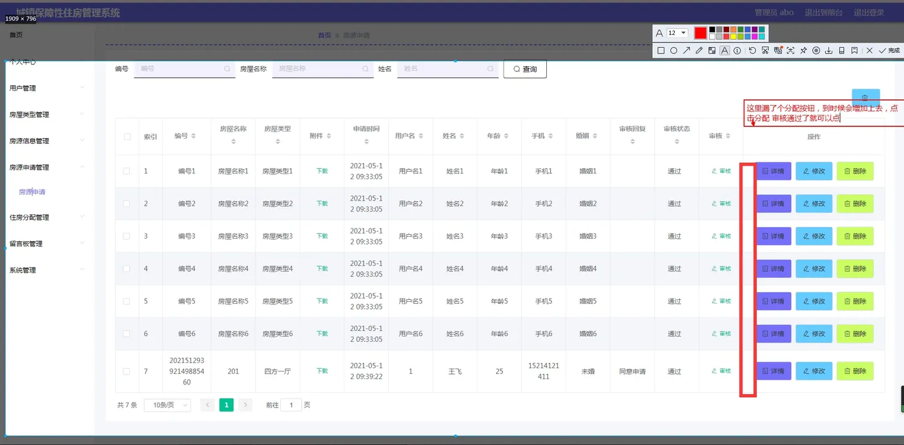Screen dimensions: 904x445
Task: Expand the 用户管理 sidebar menu
Action: (47, 88)
